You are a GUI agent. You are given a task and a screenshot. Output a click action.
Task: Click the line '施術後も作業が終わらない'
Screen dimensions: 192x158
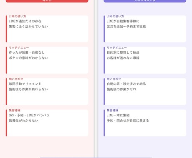(x=28, y=89)
